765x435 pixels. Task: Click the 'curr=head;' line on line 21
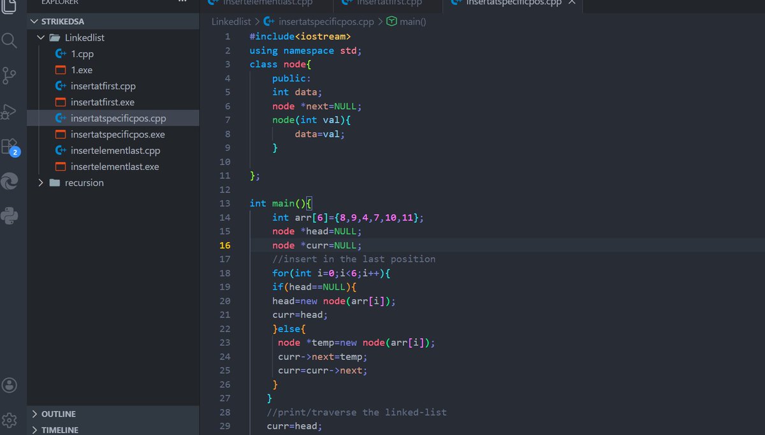tap(300, 315)
